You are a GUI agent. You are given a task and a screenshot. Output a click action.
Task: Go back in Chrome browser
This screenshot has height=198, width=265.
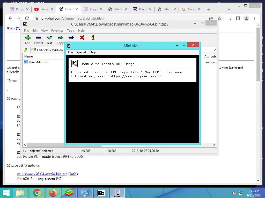point(10,18)
